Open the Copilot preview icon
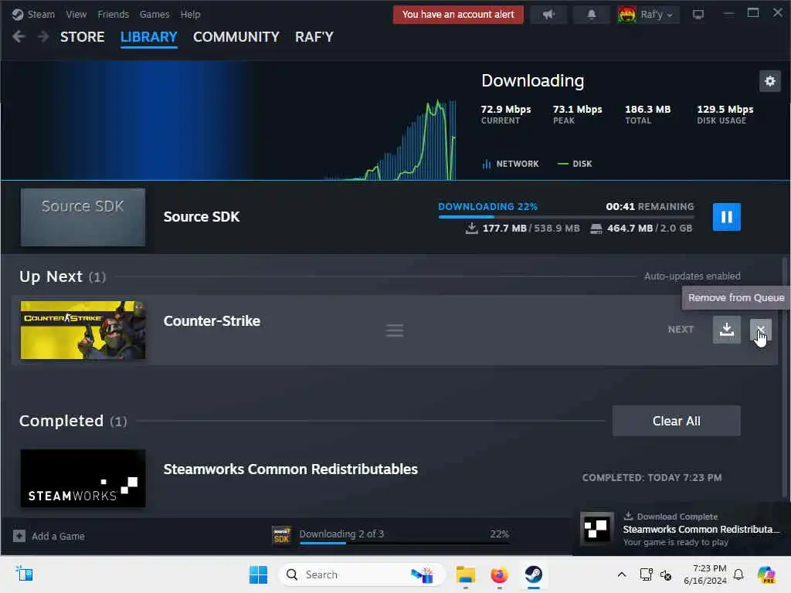This screenshot has width=791, height=593. [766, 574]
